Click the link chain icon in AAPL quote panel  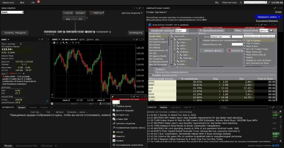42,39
